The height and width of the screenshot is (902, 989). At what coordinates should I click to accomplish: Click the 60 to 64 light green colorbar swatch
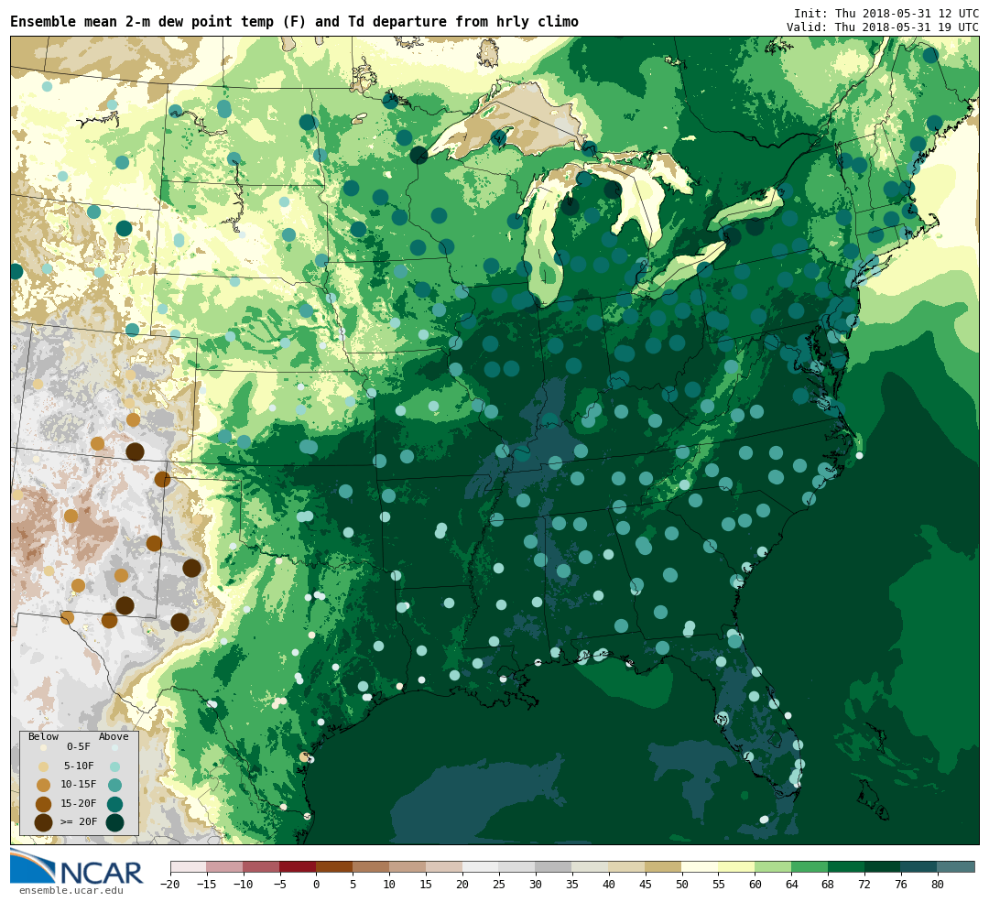pyautogui.click(x=773, y=866)
